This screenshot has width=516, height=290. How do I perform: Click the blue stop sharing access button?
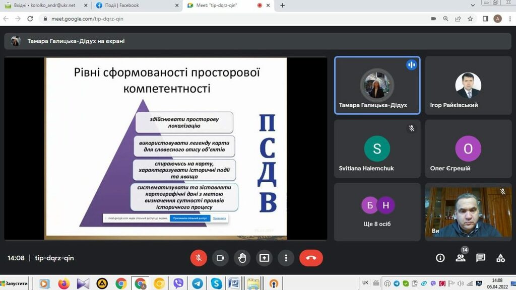tap(189, 219)
